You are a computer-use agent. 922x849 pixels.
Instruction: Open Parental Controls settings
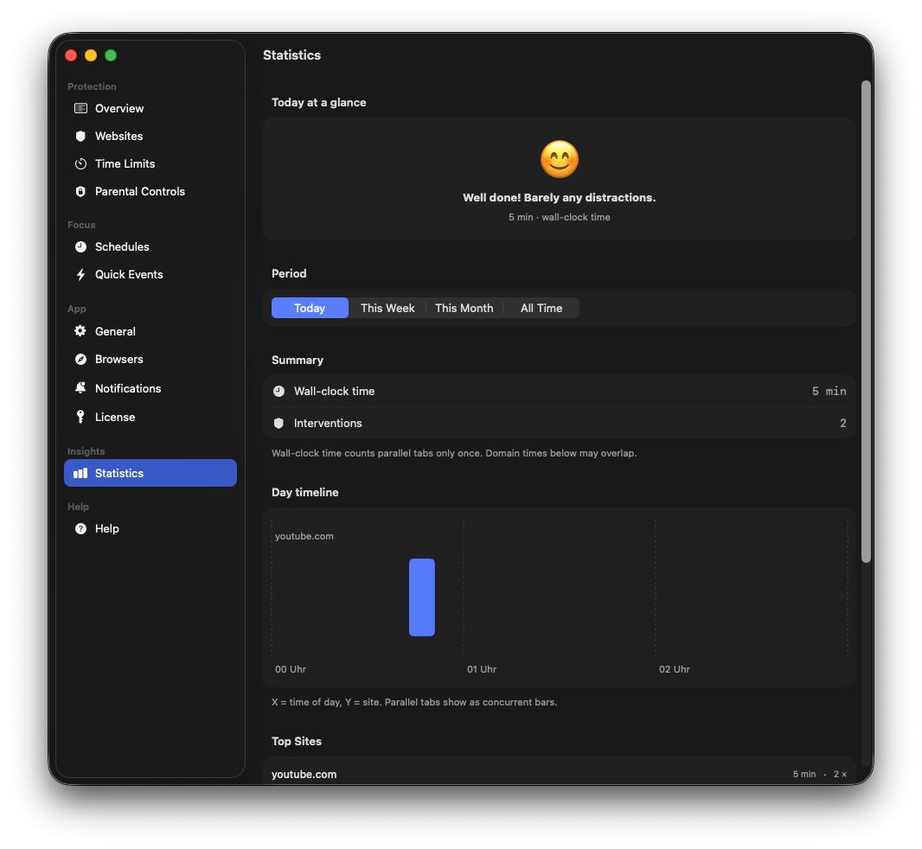pyautogui.click(x=150, y=191)
